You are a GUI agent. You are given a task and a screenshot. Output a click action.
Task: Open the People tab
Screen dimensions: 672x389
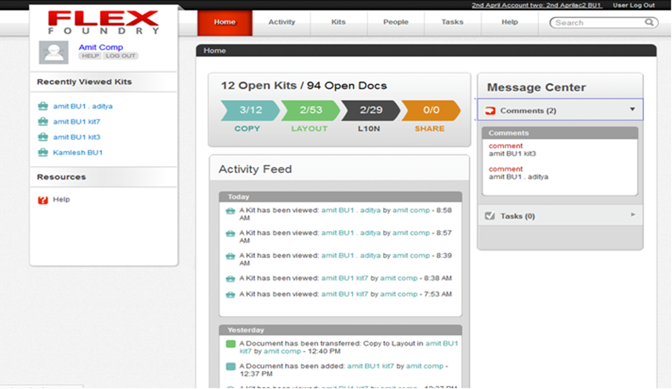(396, 22)
